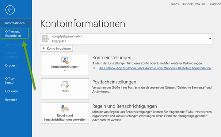Click the Kontoinformationen page title
The height and width of the screenshot is (137, 221).
(83, 23)
